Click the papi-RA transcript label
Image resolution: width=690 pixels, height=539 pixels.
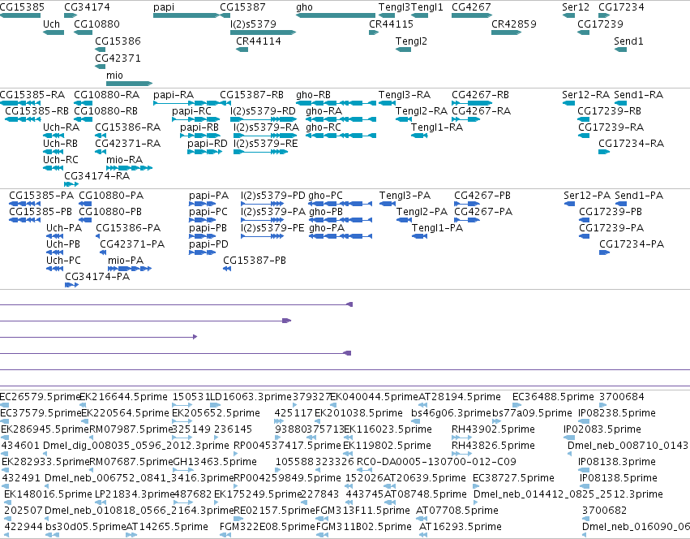point(174,95)
